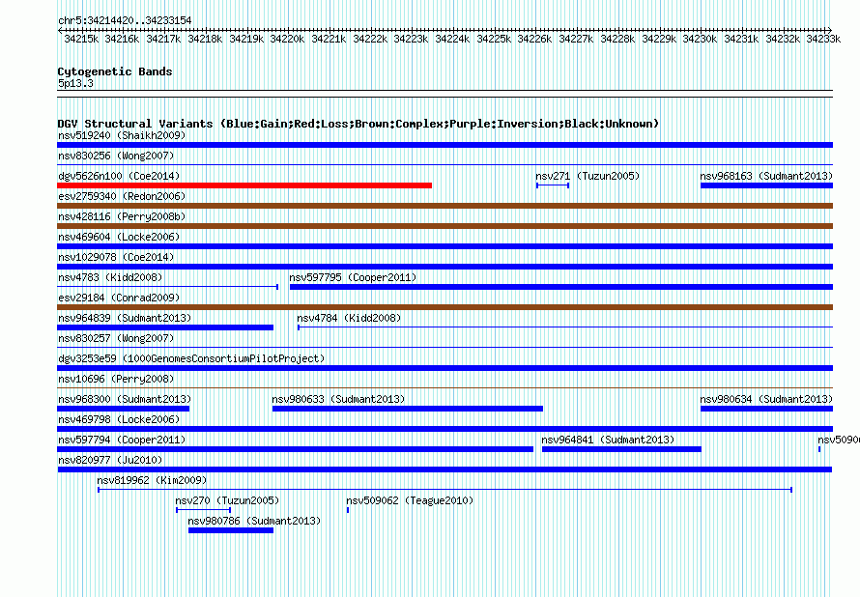Select the dgv3253e59 blue bar

(444, 368)
